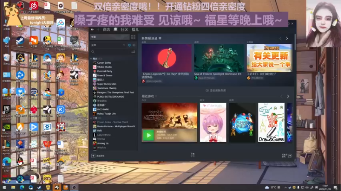The image size is (341, 191).
Task: Open Steam from the taskbar
Action: click(x=39, y=188)
